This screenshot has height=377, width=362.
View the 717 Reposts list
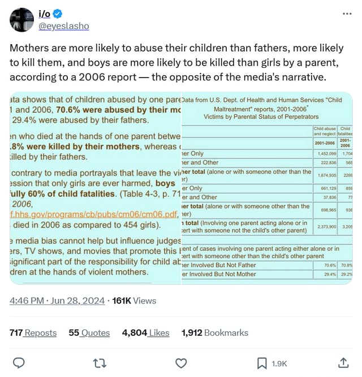click(x=33, y=333)
